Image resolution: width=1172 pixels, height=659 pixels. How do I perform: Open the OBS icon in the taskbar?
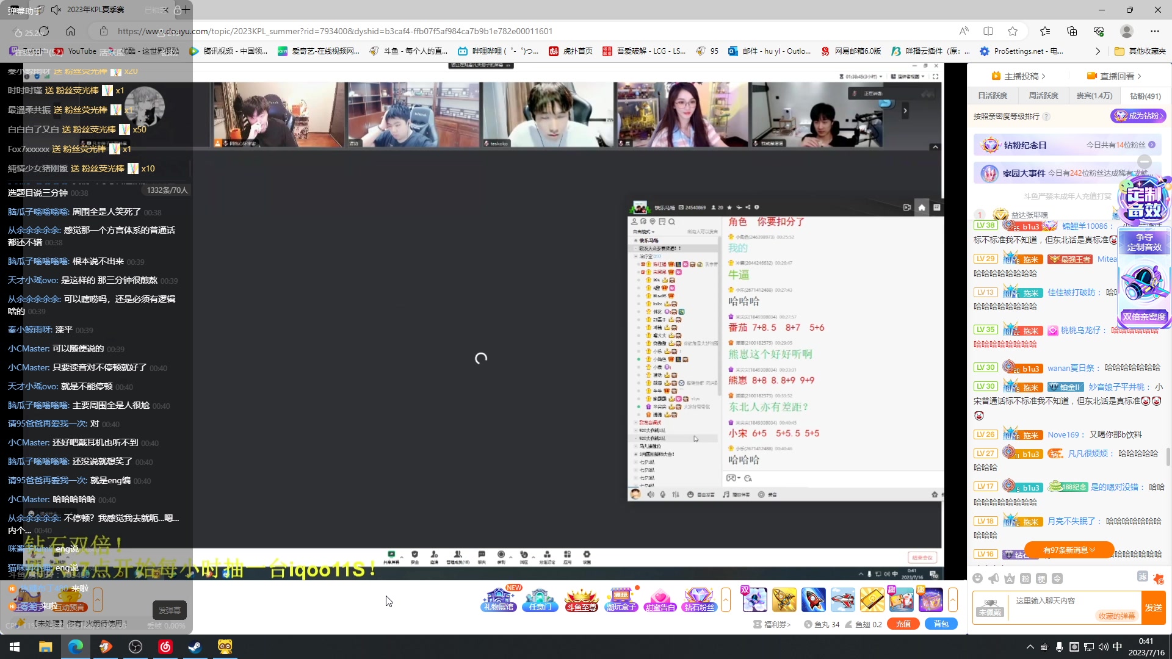[136, 647]
